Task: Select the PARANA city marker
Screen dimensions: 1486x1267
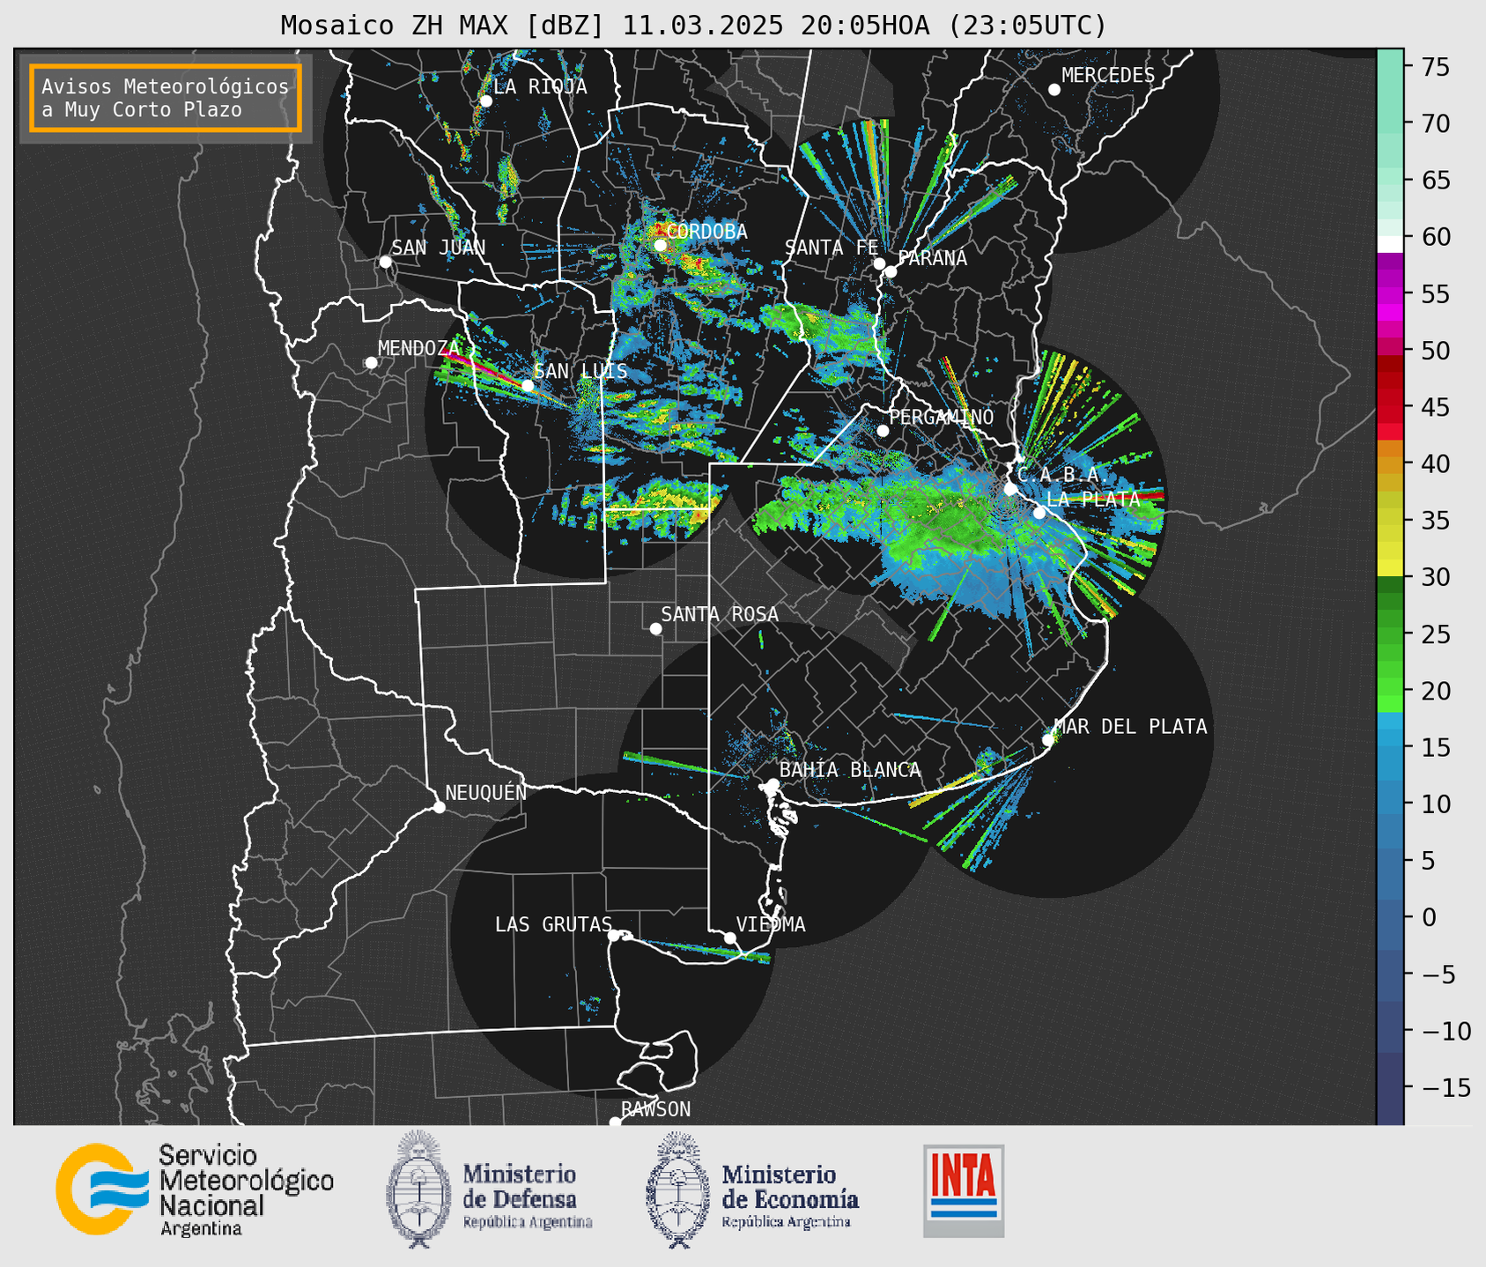Action: 891,271
